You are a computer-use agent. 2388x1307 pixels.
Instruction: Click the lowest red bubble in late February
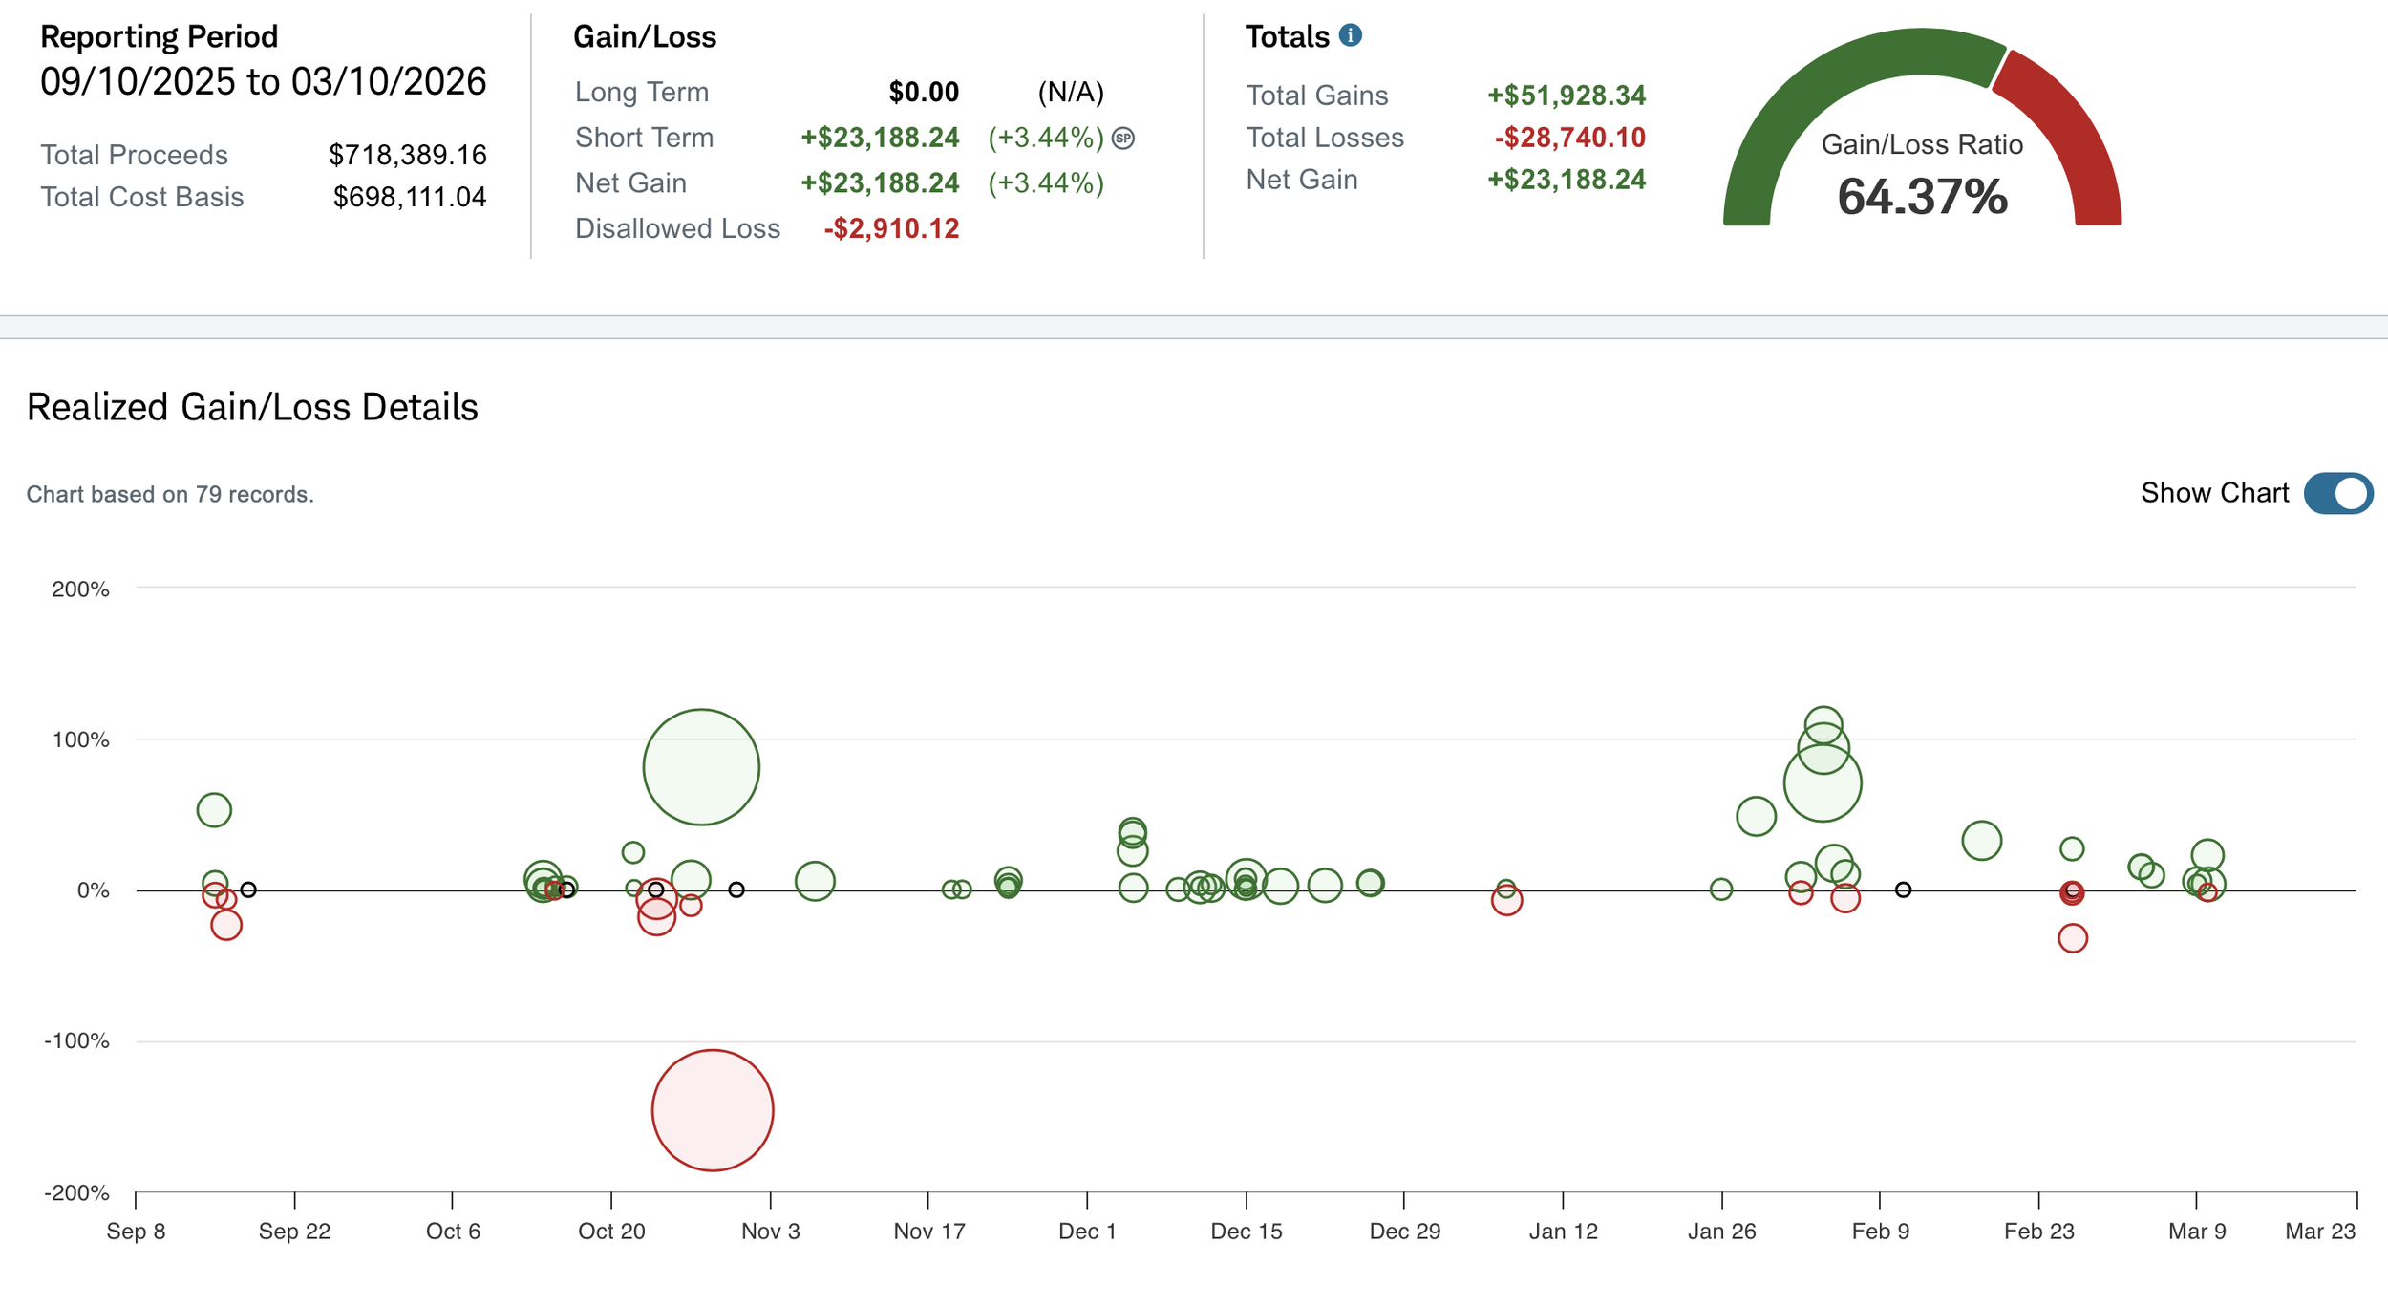(2073, 938)
